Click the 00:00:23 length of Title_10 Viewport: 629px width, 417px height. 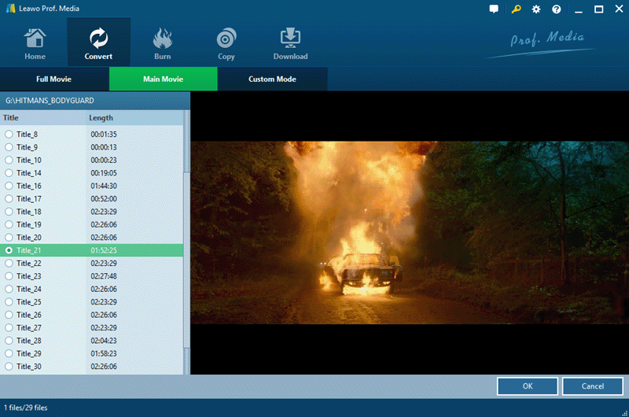click(104, 160)
